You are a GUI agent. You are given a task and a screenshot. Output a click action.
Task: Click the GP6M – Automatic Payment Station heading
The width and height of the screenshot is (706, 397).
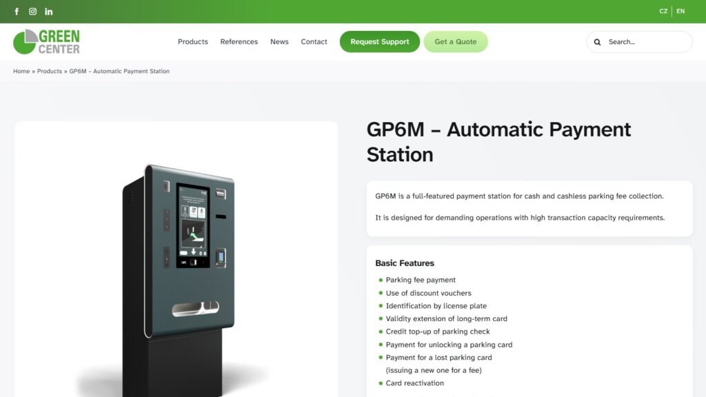point(498,142)
